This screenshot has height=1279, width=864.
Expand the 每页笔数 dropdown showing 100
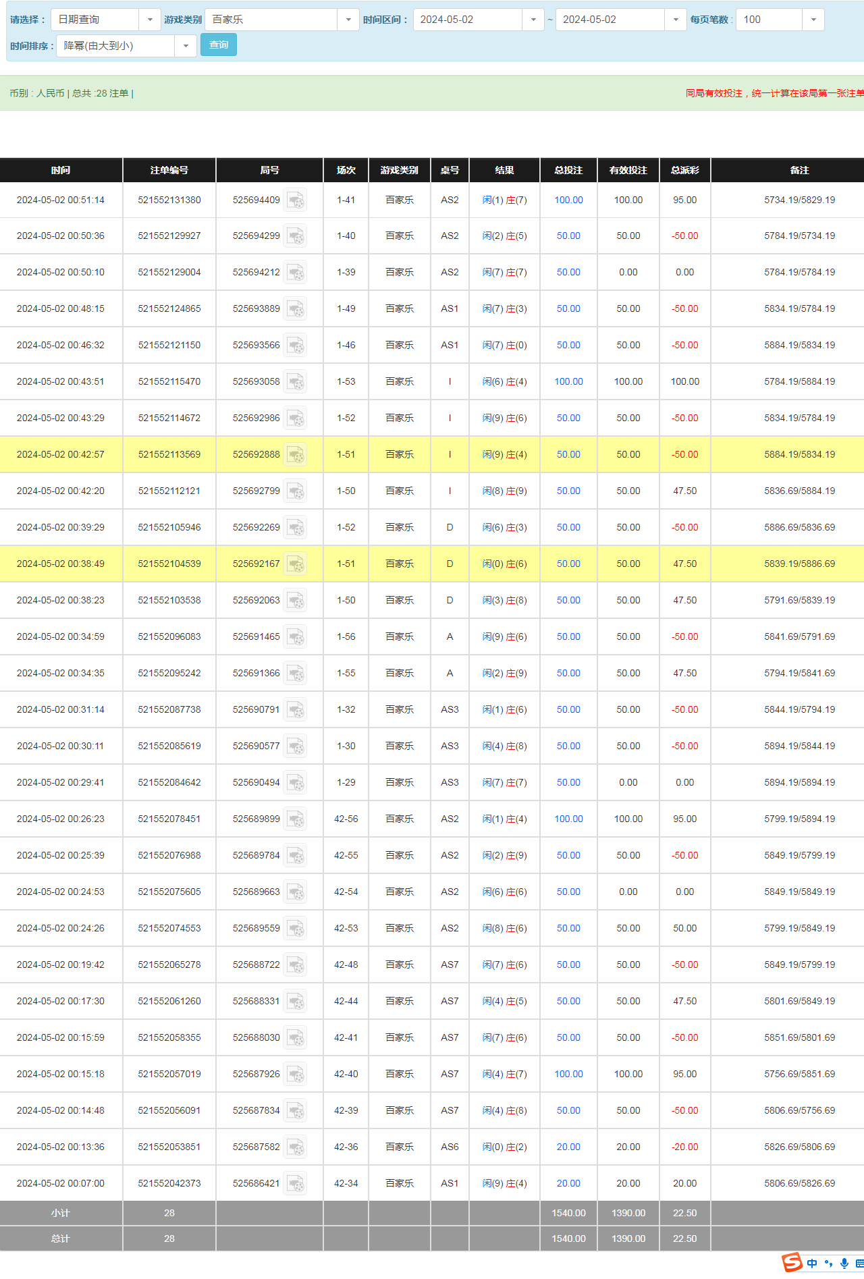(780, 20)
